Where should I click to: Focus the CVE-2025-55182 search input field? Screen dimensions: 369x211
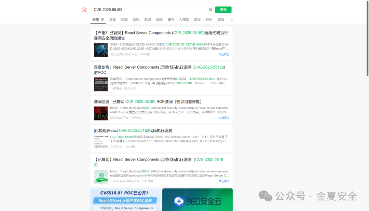[x=150, y=10]
